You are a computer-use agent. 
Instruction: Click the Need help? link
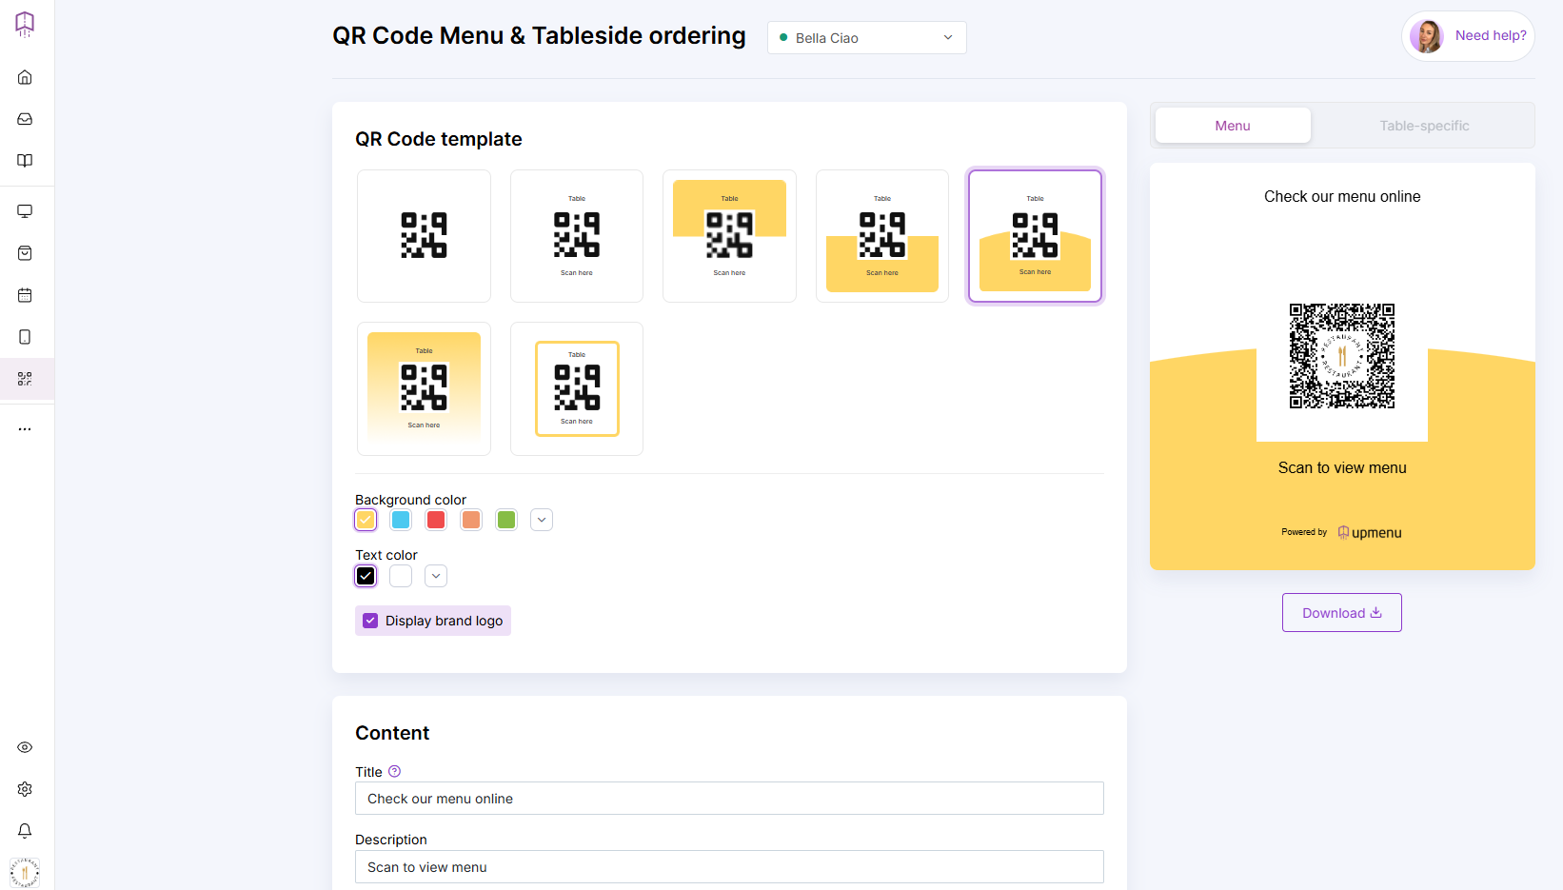click(1491, 35)
